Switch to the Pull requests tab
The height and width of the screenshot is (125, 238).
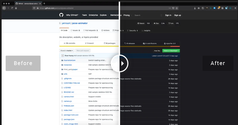[91, 30]
